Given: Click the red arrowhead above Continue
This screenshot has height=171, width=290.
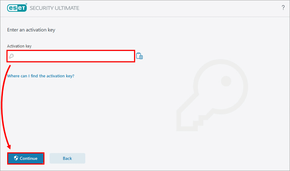Looking at the screenshot, I should [10, 147].
